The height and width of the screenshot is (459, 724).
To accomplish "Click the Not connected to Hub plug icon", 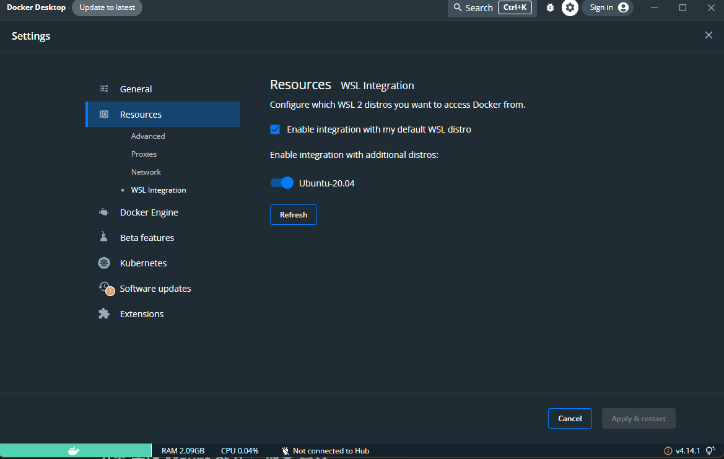I will [285, 451].
